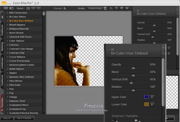Screen dimensions: 180x122
Task: Switch to the All filters tab
Action: click(2, 17)
